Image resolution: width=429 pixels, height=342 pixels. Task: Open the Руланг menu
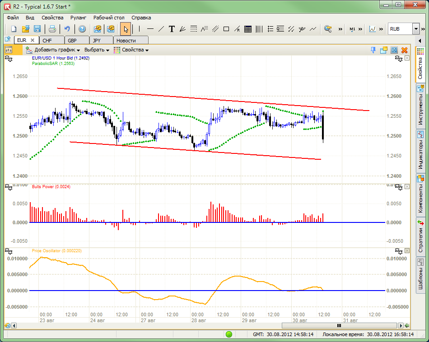coord(78,18)
